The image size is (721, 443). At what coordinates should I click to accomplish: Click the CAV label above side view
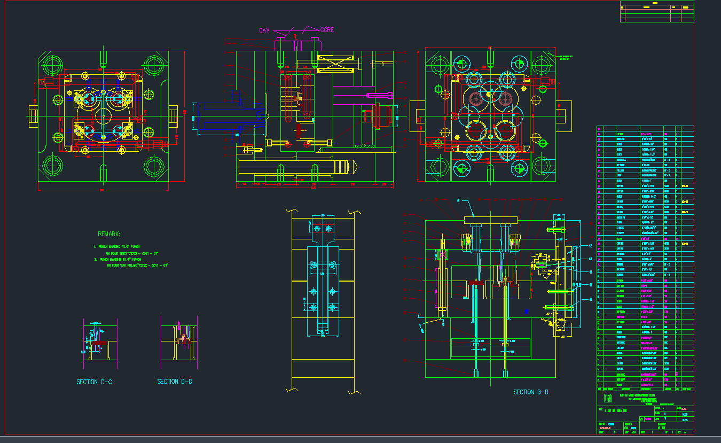264,30
